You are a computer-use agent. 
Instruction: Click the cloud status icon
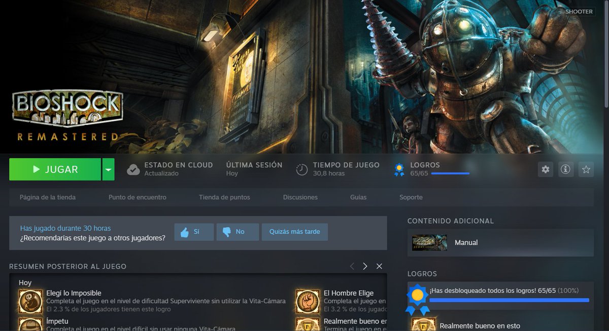[x=133, y=170]
